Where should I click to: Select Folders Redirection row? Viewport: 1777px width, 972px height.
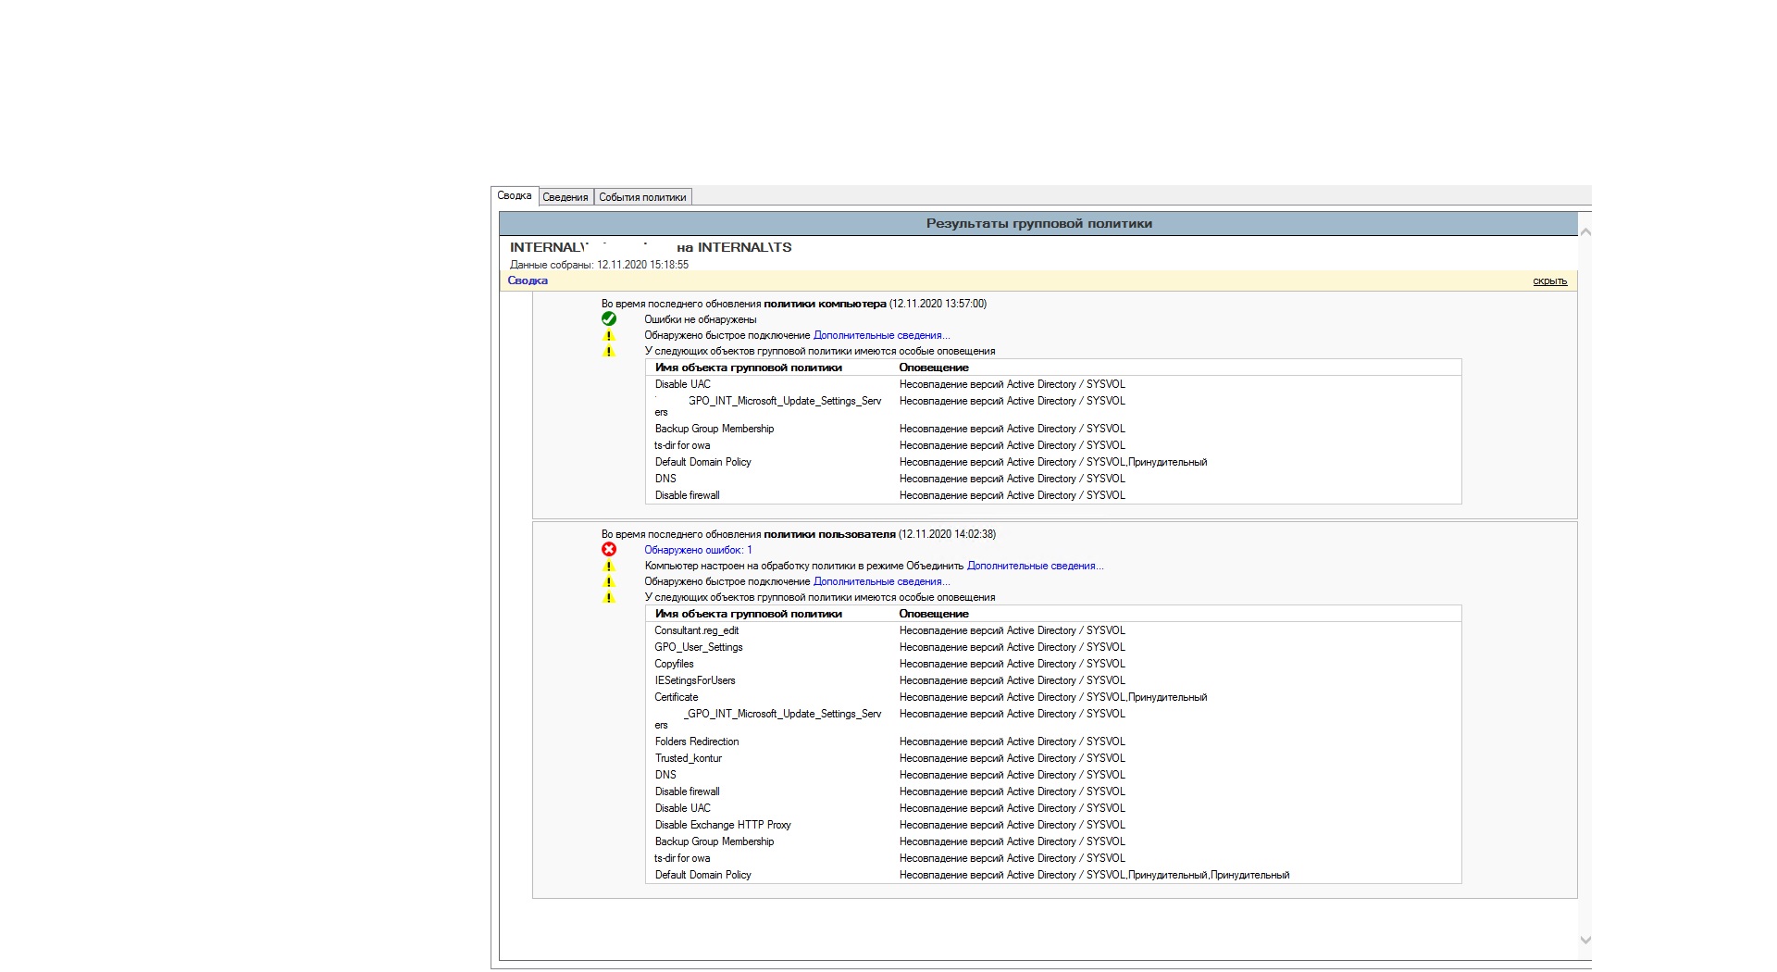tap(1053, 741)
